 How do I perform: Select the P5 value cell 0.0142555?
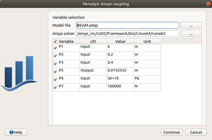[120, 71]
